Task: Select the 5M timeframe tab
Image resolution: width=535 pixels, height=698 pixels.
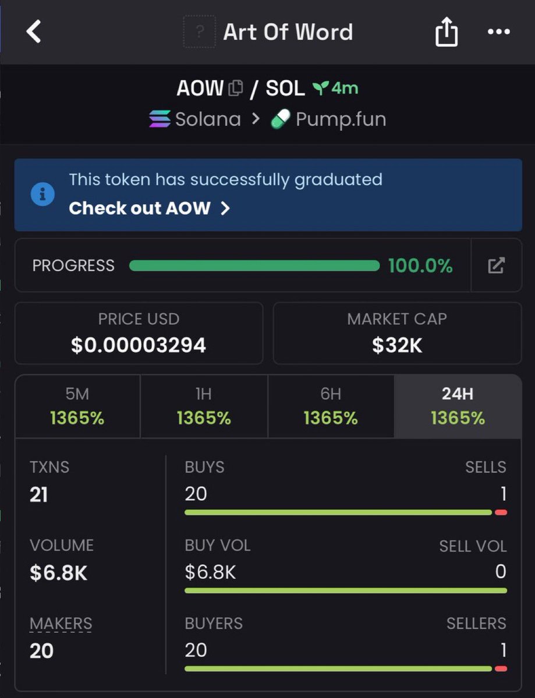Action: coord(77,406)
